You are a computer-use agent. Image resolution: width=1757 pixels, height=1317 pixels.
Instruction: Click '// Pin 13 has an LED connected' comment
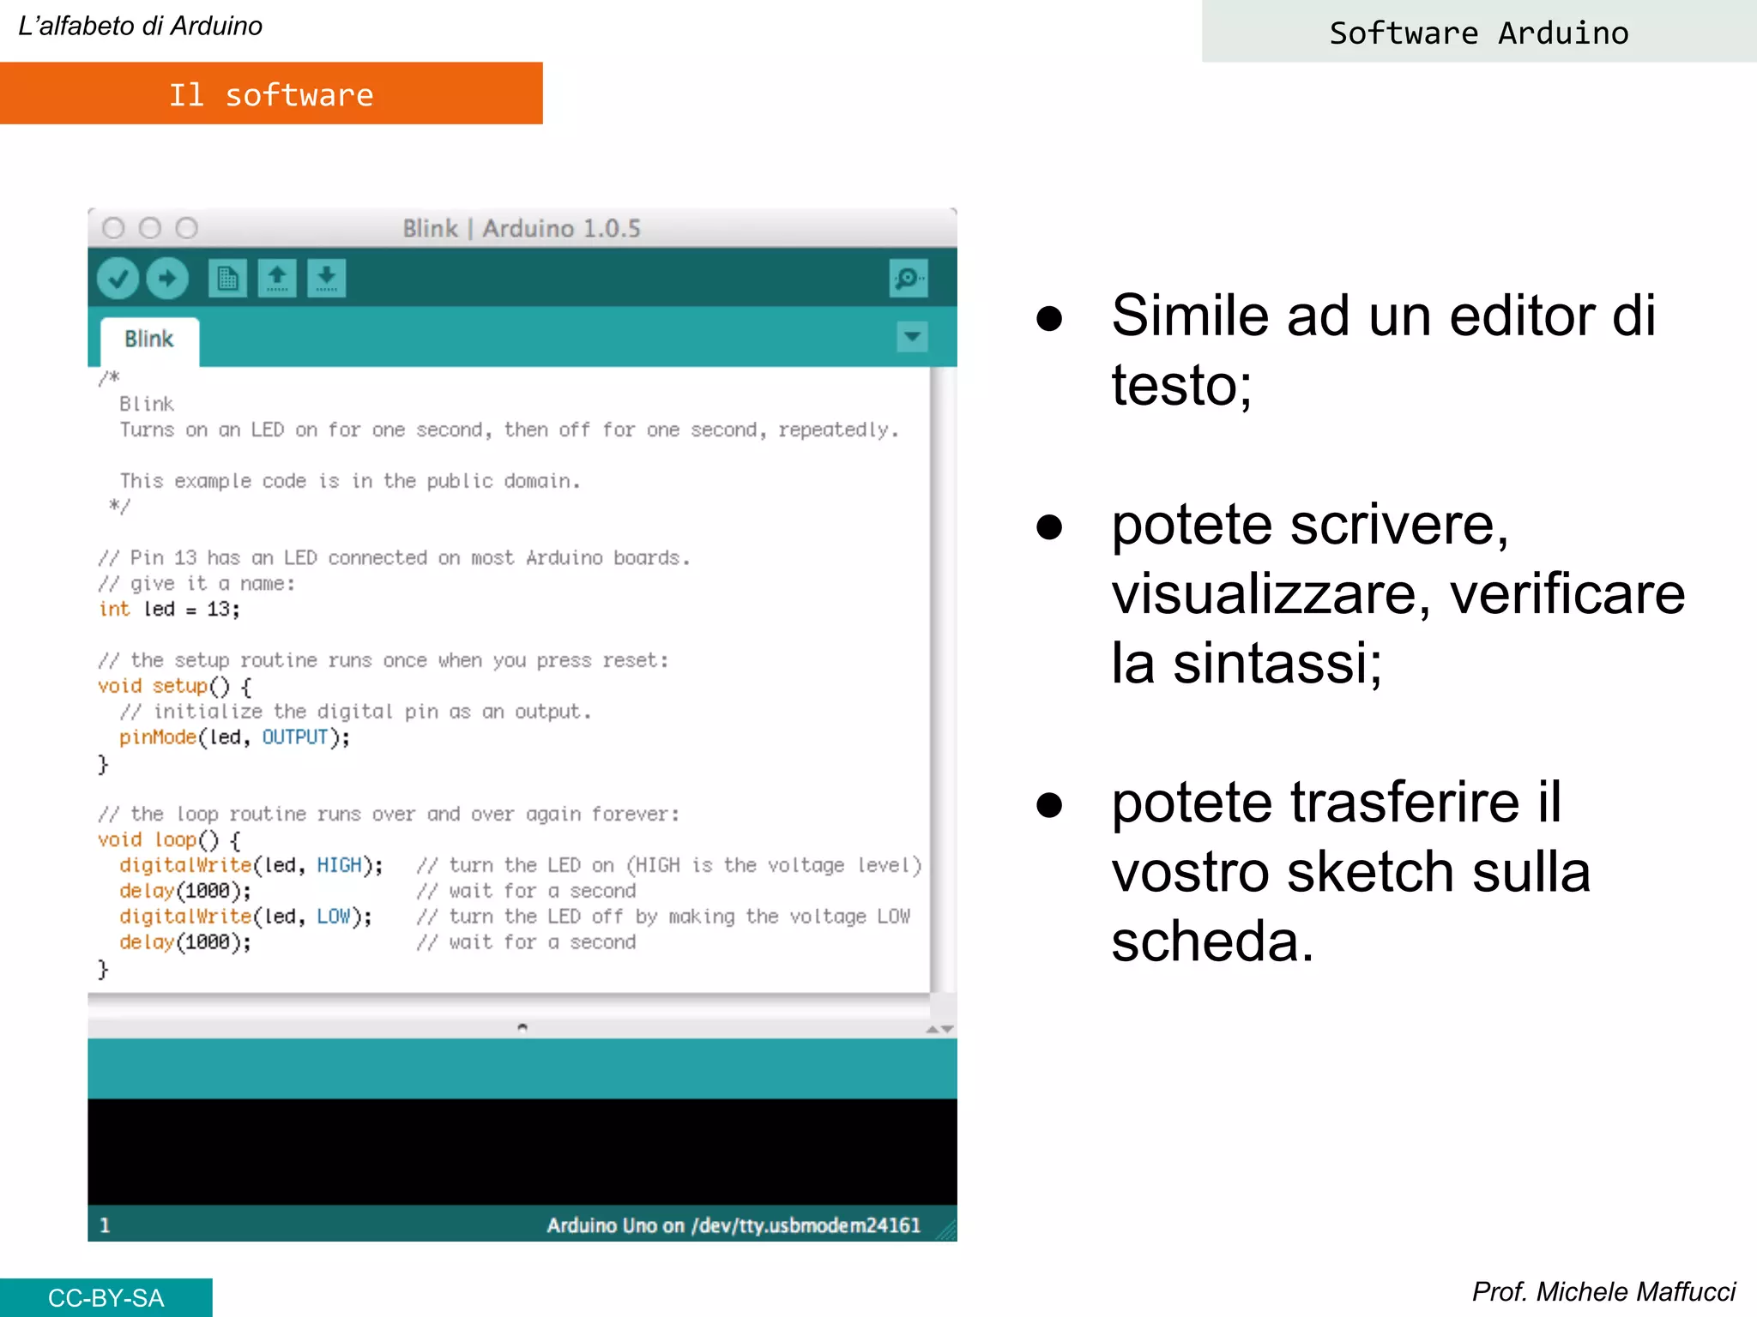point(395,558)
